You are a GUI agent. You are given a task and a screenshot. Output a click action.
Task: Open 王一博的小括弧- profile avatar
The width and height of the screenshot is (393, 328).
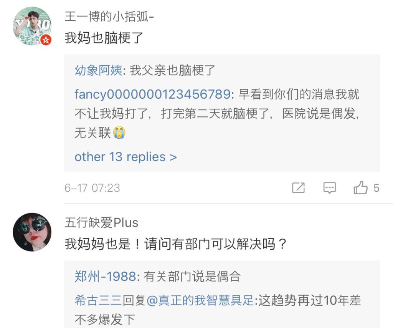pos(32,26)
